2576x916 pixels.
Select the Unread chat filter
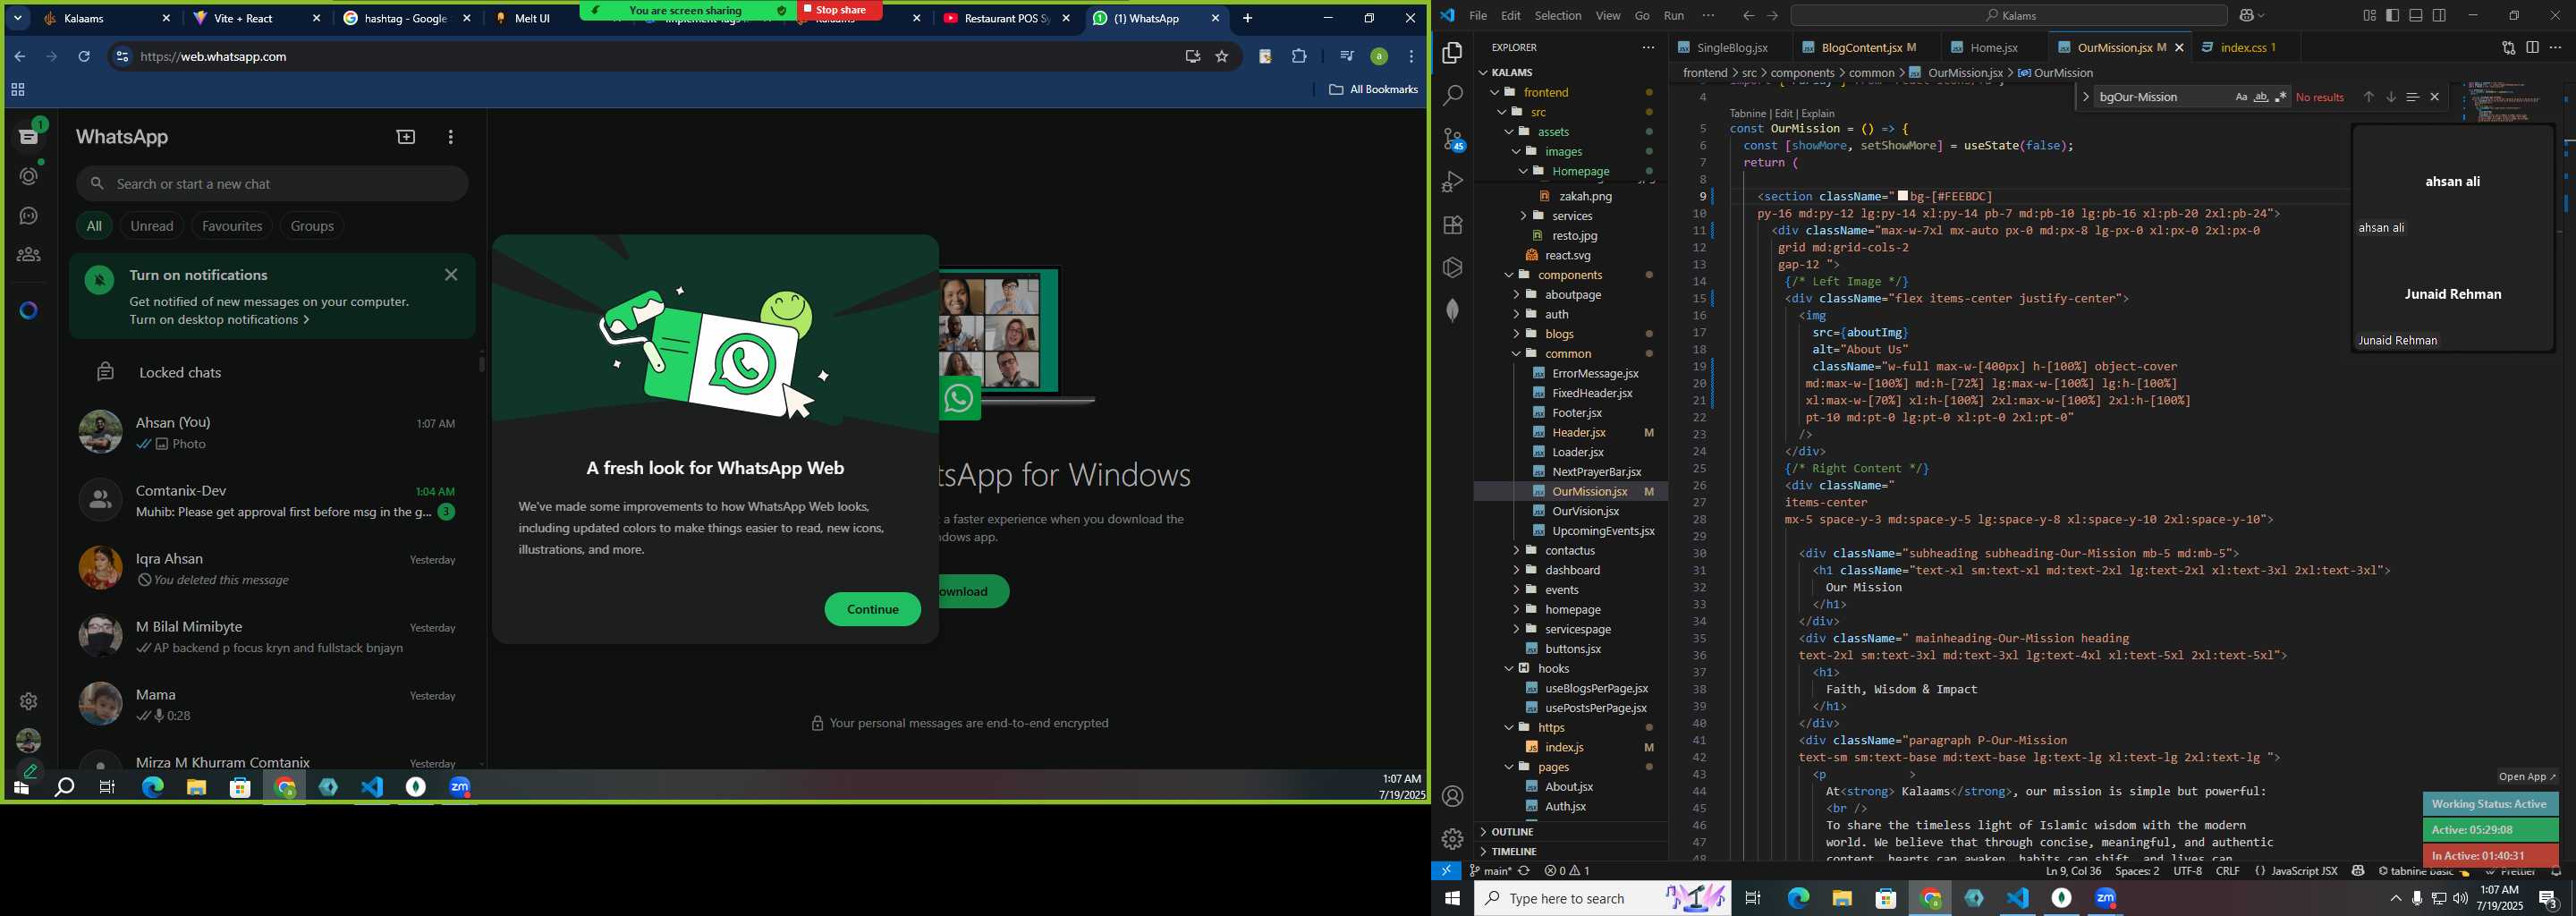(x=152, y=226)
